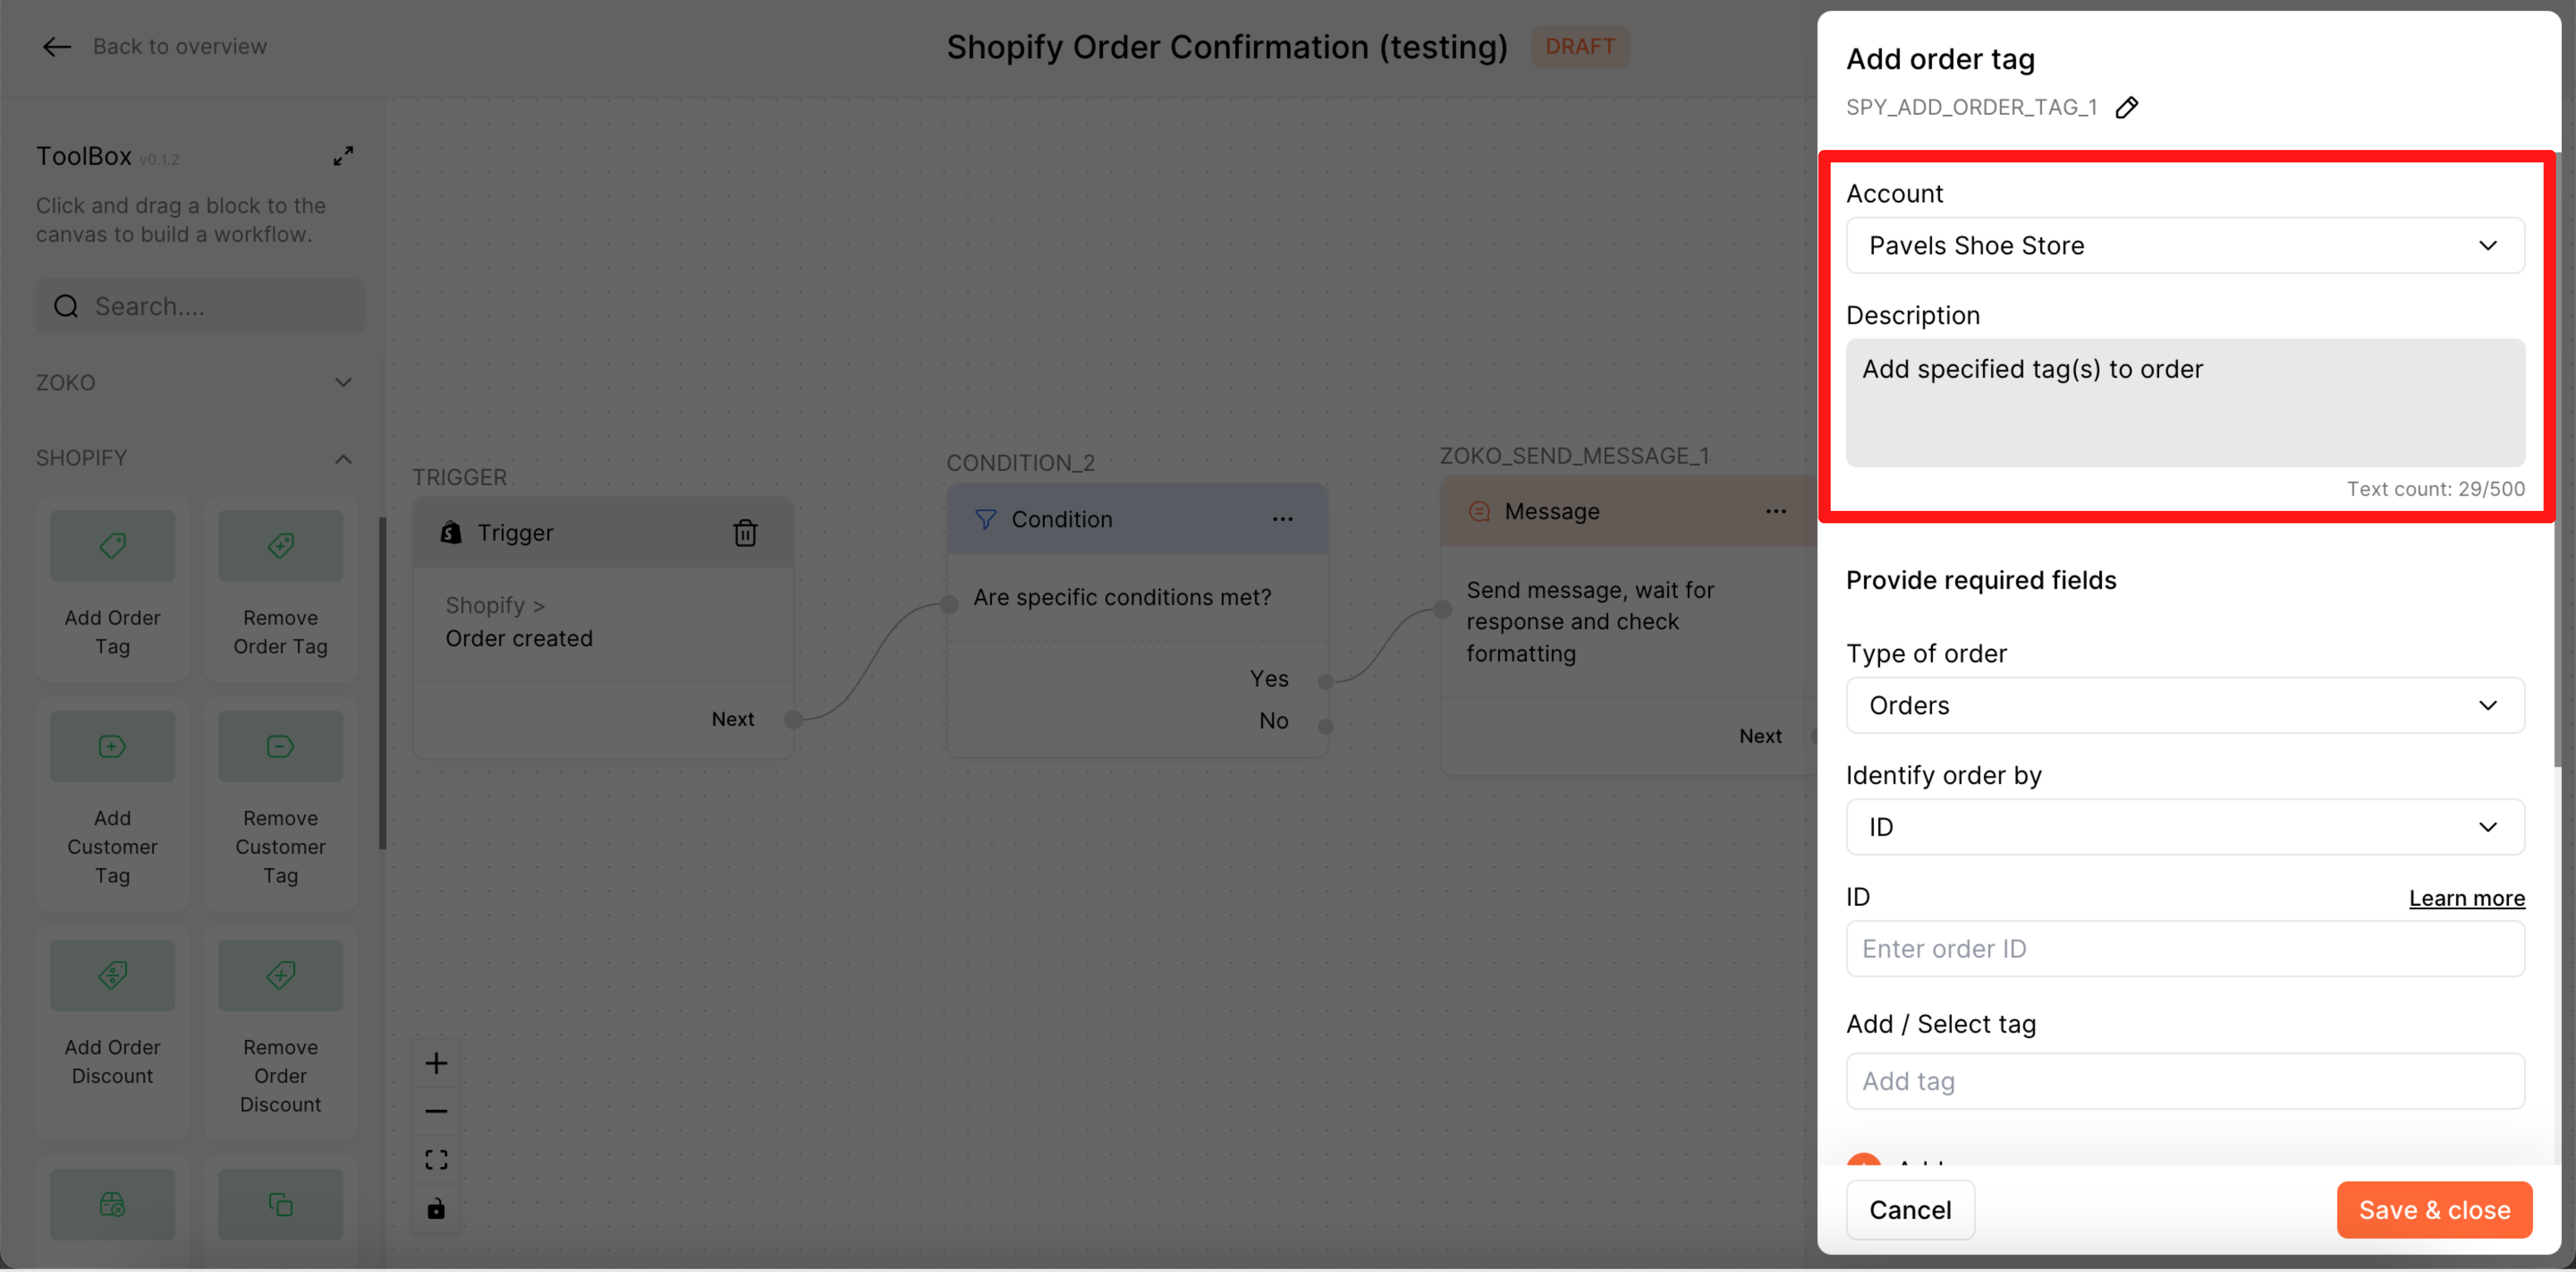This screenshot has width=2576, height=1272.
Task: Click the Cancel button
Action: (x=1910, y=1210)
